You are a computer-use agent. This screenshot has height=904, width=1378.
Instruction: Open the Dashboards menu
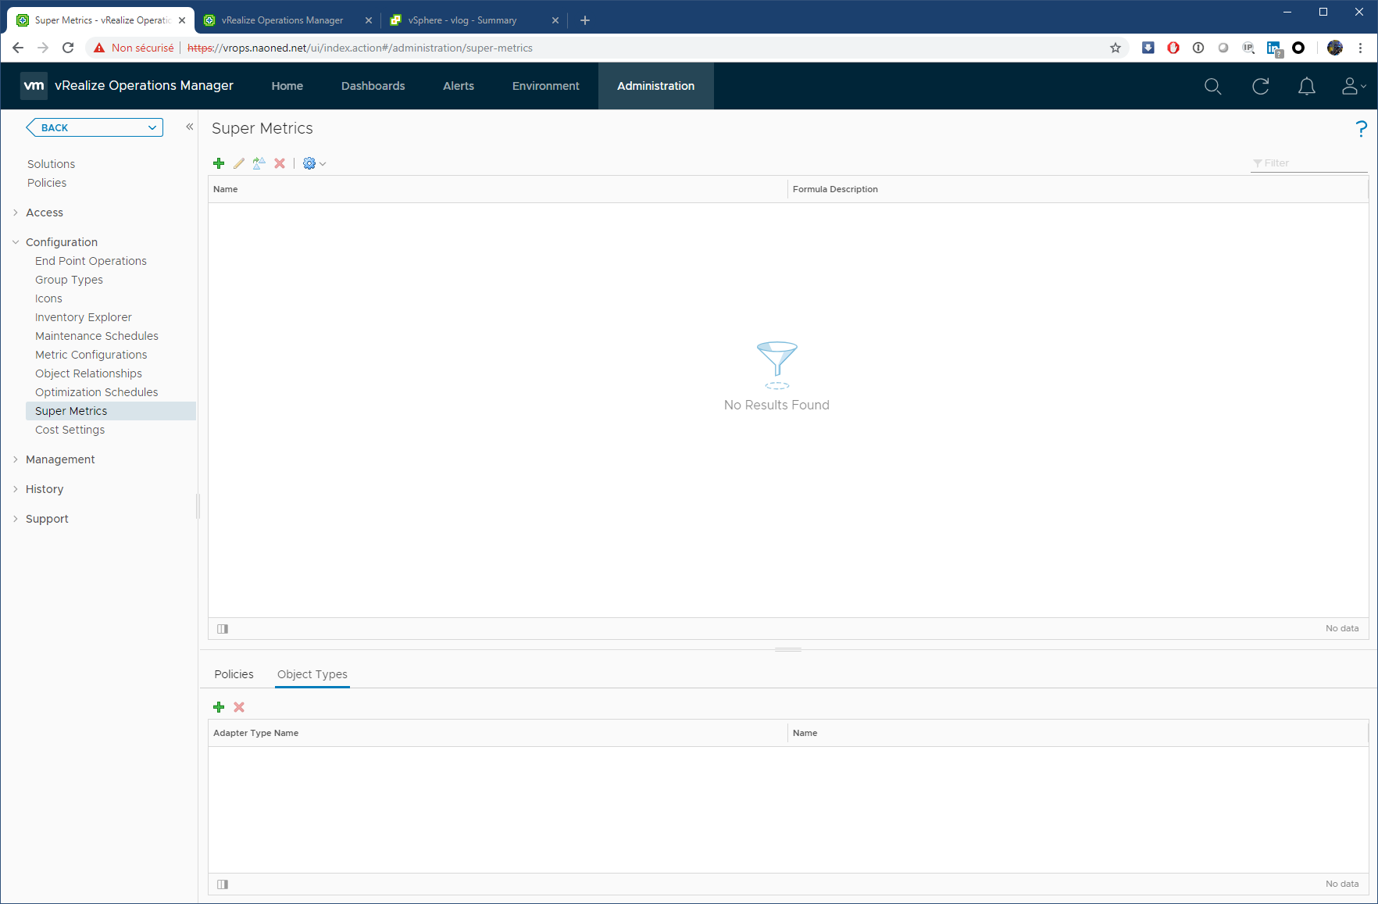[373, 86]
